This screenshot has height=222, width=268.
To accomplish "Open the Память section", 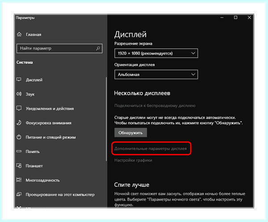I will tap(33, 151).
